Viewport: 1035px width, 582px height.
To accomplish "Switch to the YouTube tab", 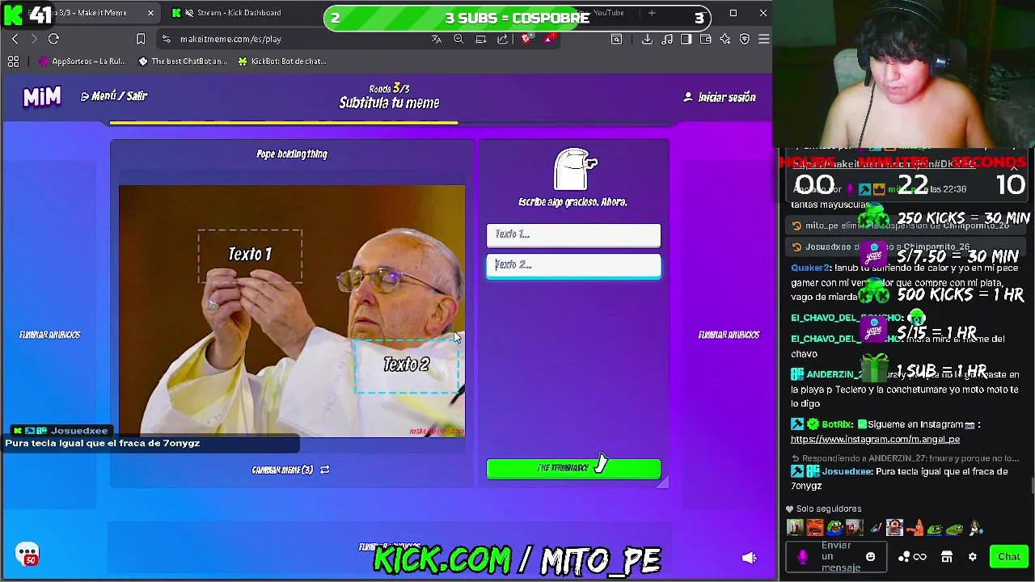I will (x=608, y=13).
